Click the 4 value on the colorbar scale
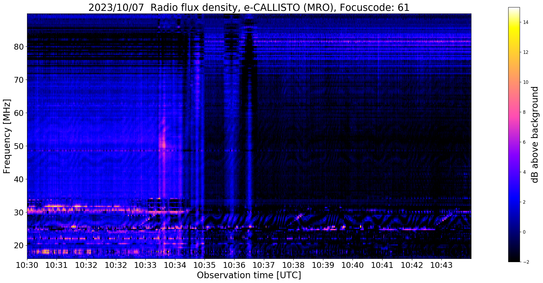Screen dimensions: 543x283 (524, 172)
